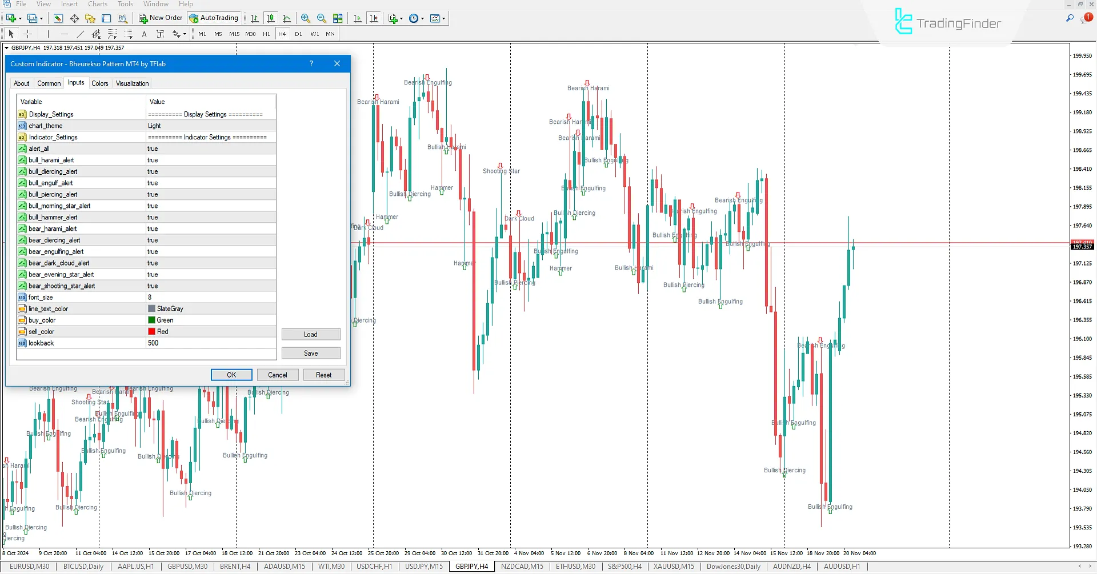
Task: Open the Charts menu
Action: [97, 4]
